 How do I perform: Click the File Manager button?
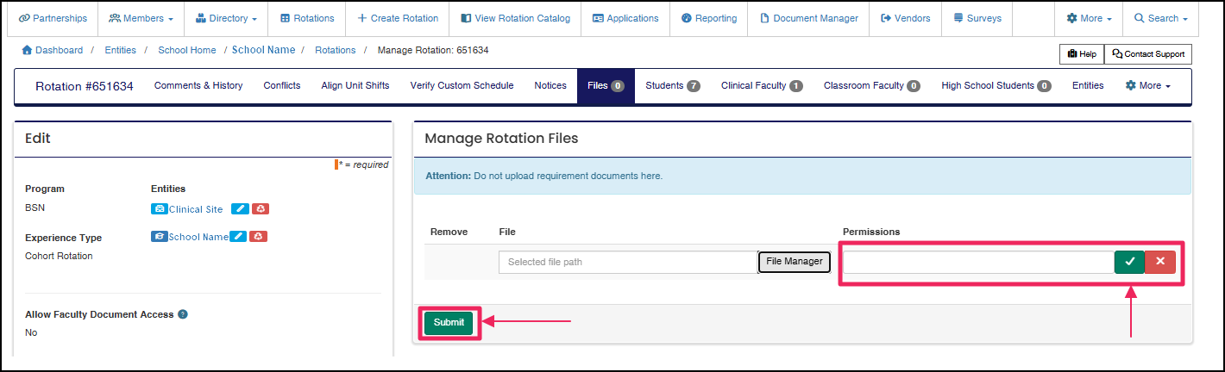[795, 262]
